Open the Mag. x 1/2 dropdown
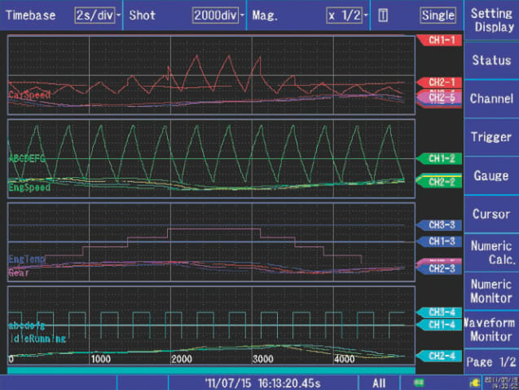 coord(345,16)
